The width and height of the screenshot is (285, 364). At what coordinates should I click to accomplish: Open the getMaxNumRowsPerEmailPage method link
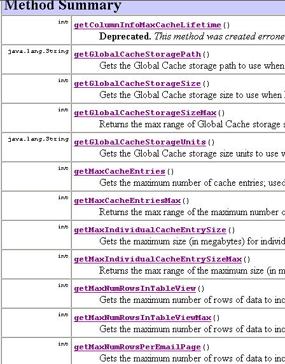[137, 347]
